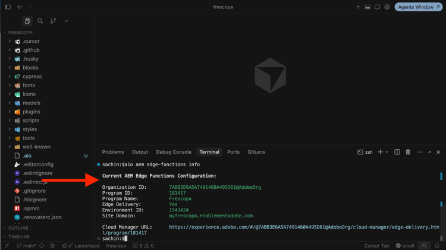Expand more sidebar views chevron
The image size is (446, 250).
[66, 21]
